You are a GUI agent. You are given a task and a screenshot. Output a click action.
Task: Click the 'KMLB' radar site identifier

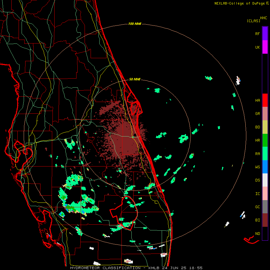click(154, 268)
